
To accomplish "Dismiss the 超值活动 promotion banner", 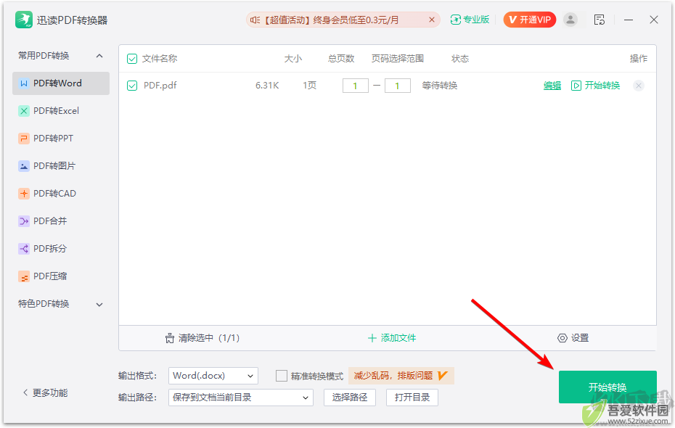I will [x=432, y=20].
